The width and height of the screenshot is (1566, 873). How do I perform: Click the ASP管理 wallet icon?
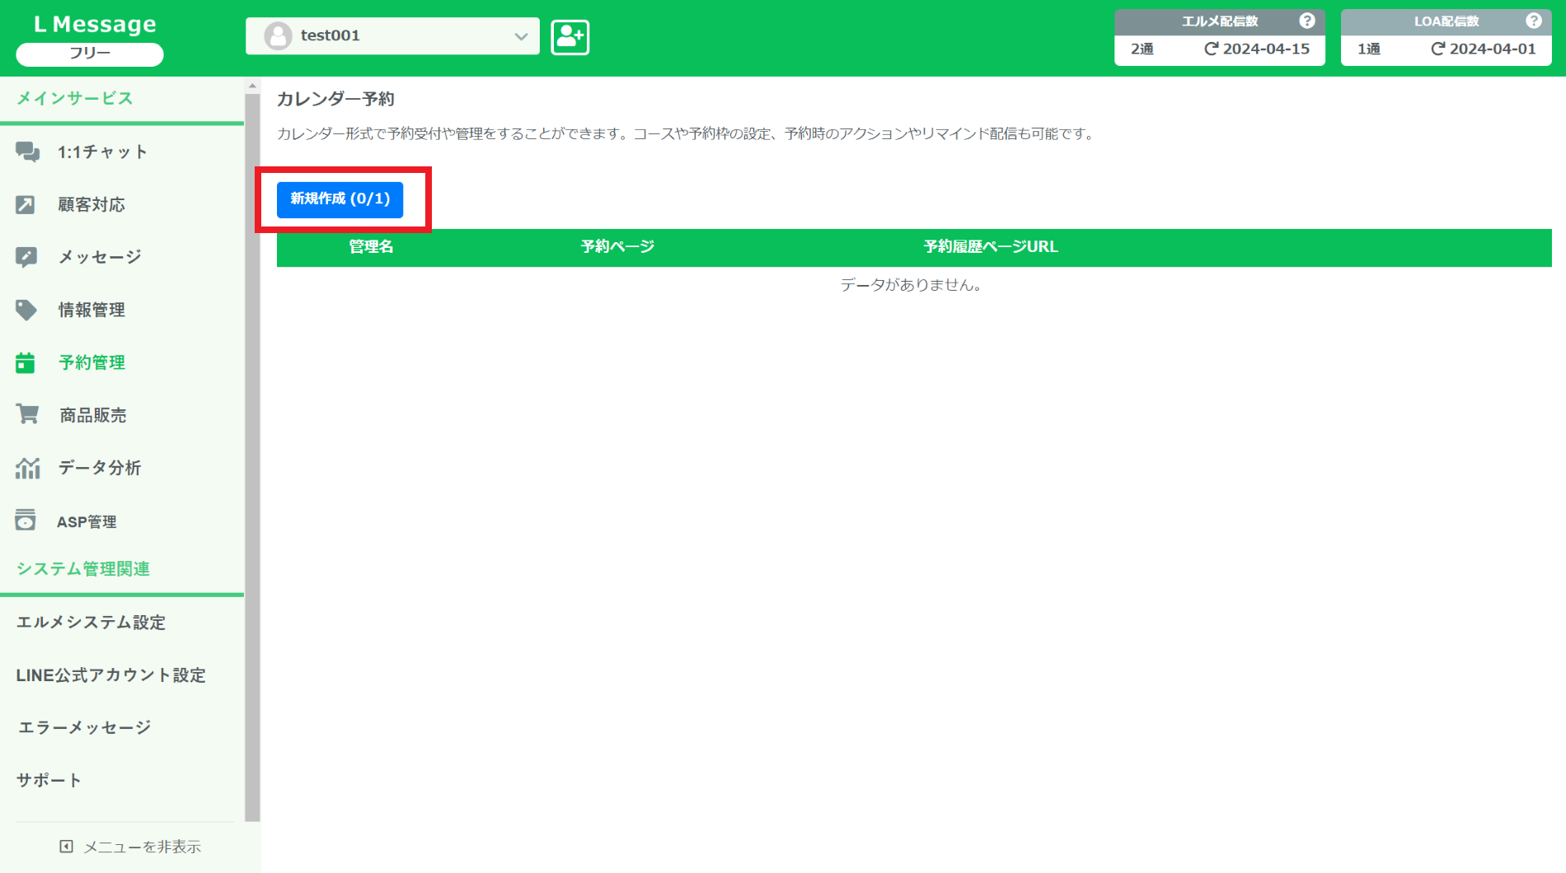click(26, 520)
